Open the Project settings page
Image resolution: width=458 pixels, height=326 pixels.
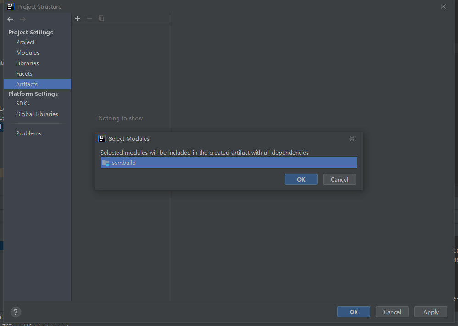(37, 42)
